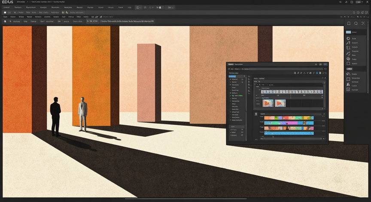Pick the blue color swatch in right panel

(x=348, y=32)
